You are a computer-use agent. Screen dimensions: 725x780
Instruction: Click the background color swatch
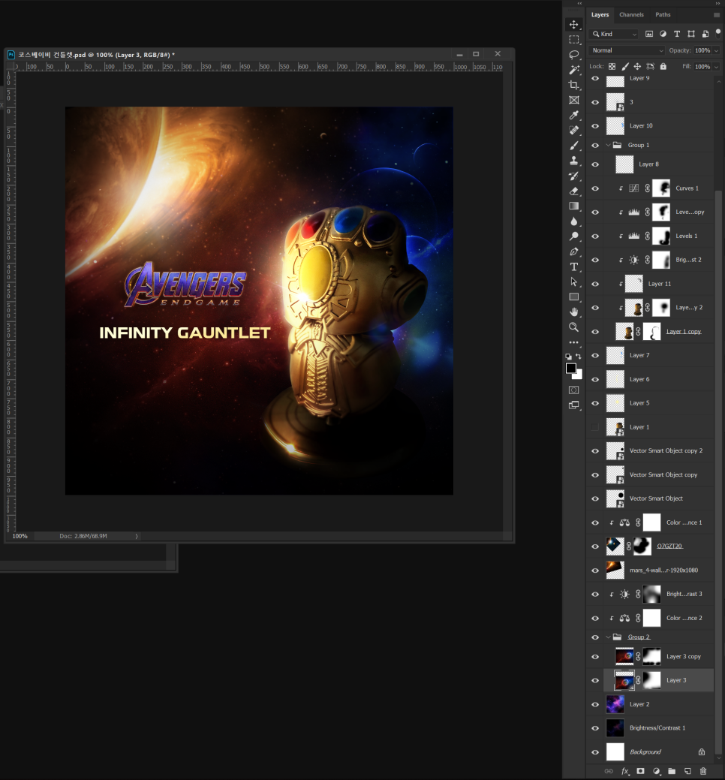click(579, 375)
